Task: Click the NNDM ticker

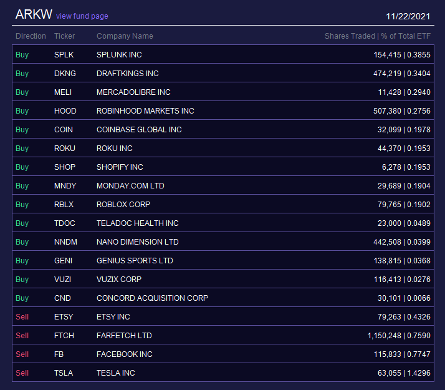Action: tap(65, 242)
